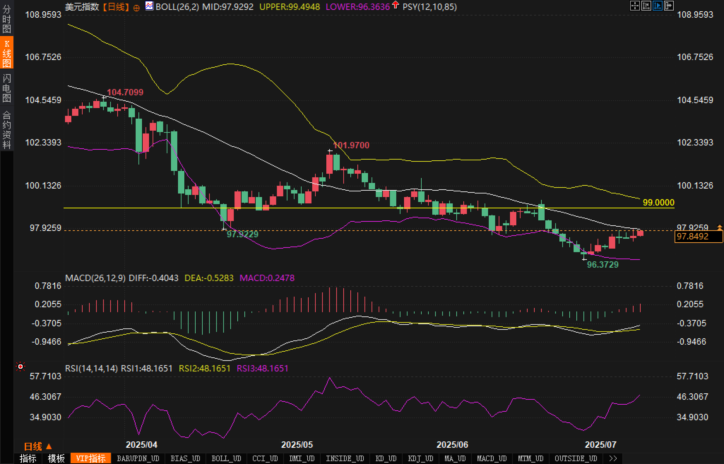Screen dimensions: 724x464
Task: Select the 模板 template tab
Action: coord(57,458)
